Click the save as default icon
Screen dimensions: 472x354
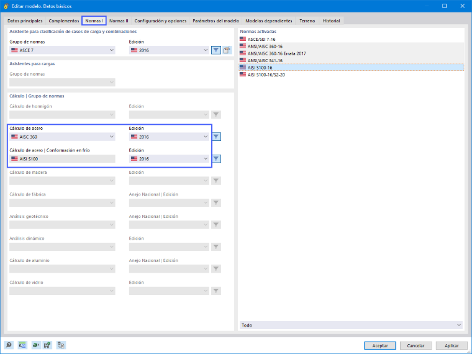coord(47,345)
